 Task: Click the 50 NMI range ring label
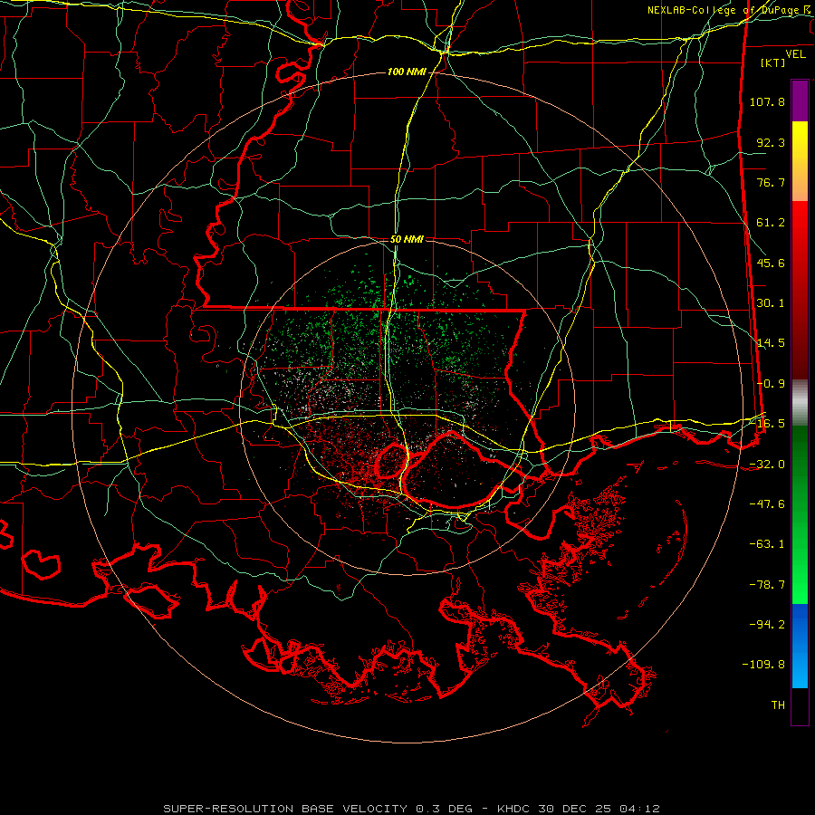tap(407, 239)
